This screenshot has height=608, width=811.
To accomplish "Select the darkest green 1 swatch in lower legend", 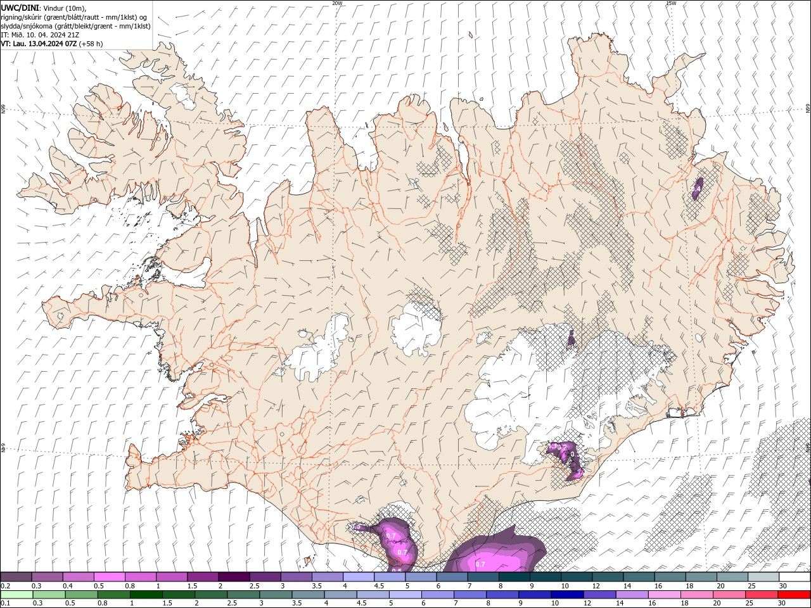I will [x=146, y=595].
